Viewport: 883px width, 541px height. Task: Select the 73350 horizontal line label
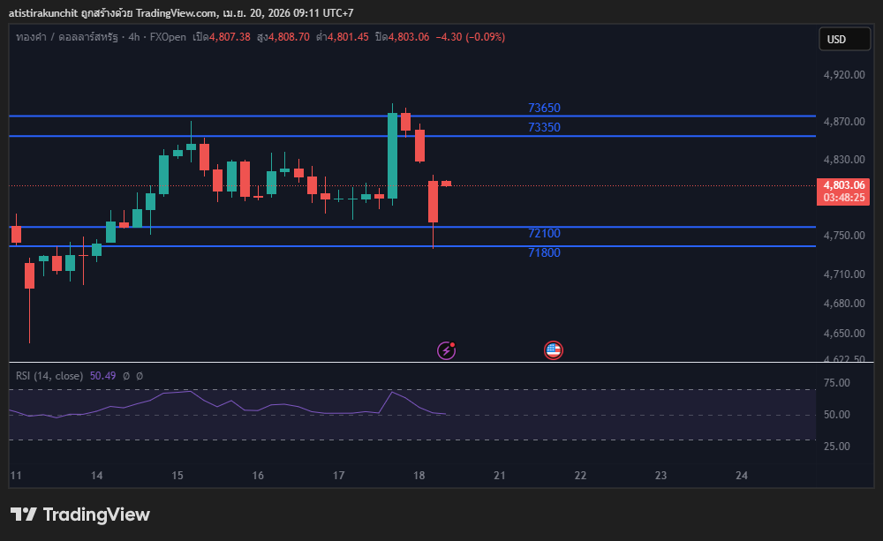544,127
